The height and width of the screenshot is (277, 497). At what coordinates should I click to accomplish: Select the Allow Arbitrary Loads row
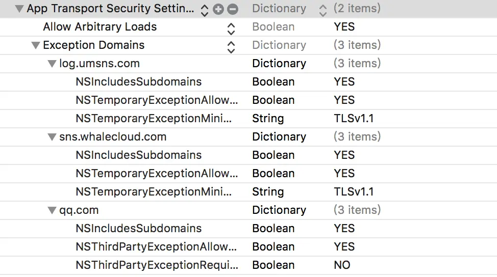coord(100,27)
